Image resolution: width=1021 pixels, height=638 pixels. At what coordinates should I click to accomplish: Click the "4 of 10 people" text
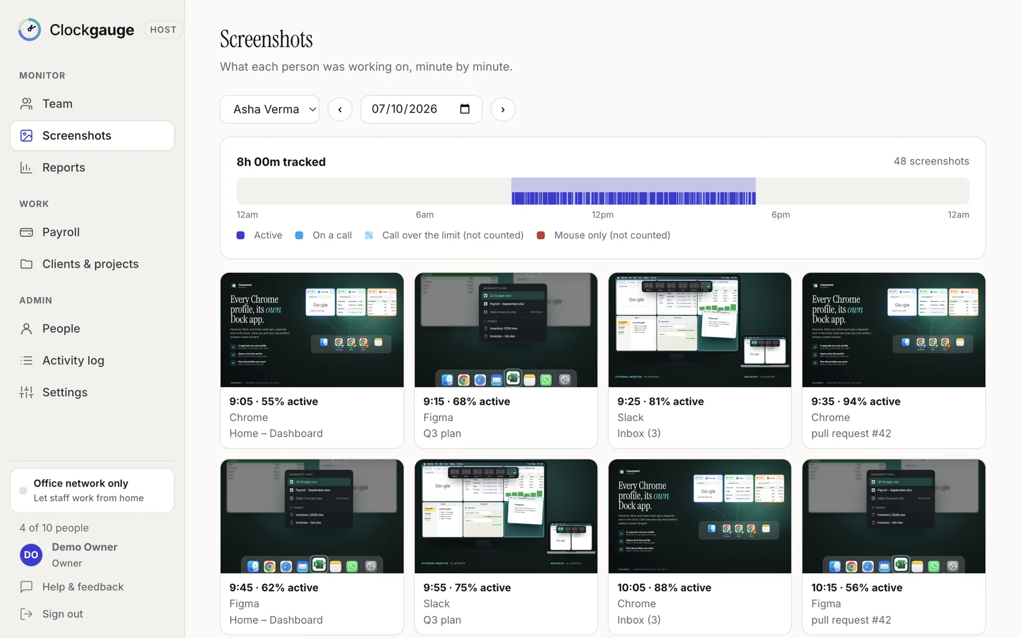[x=54, y=528]
